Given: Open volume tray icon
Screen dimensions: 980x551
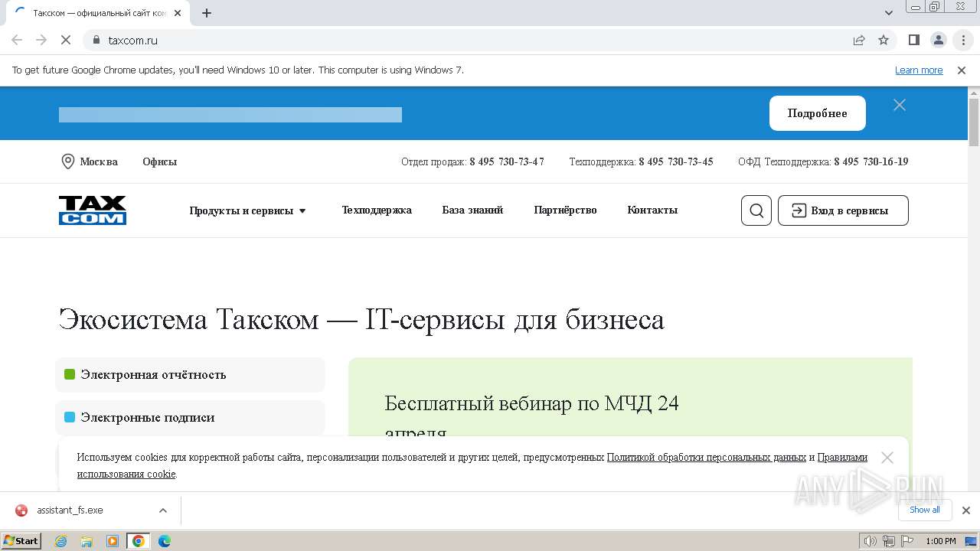Looking at the screenshot, I should [x=871, y=541].
